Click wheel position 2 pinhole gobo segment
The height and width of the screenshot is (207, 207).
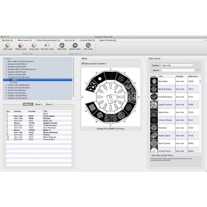tap(100, 78)
